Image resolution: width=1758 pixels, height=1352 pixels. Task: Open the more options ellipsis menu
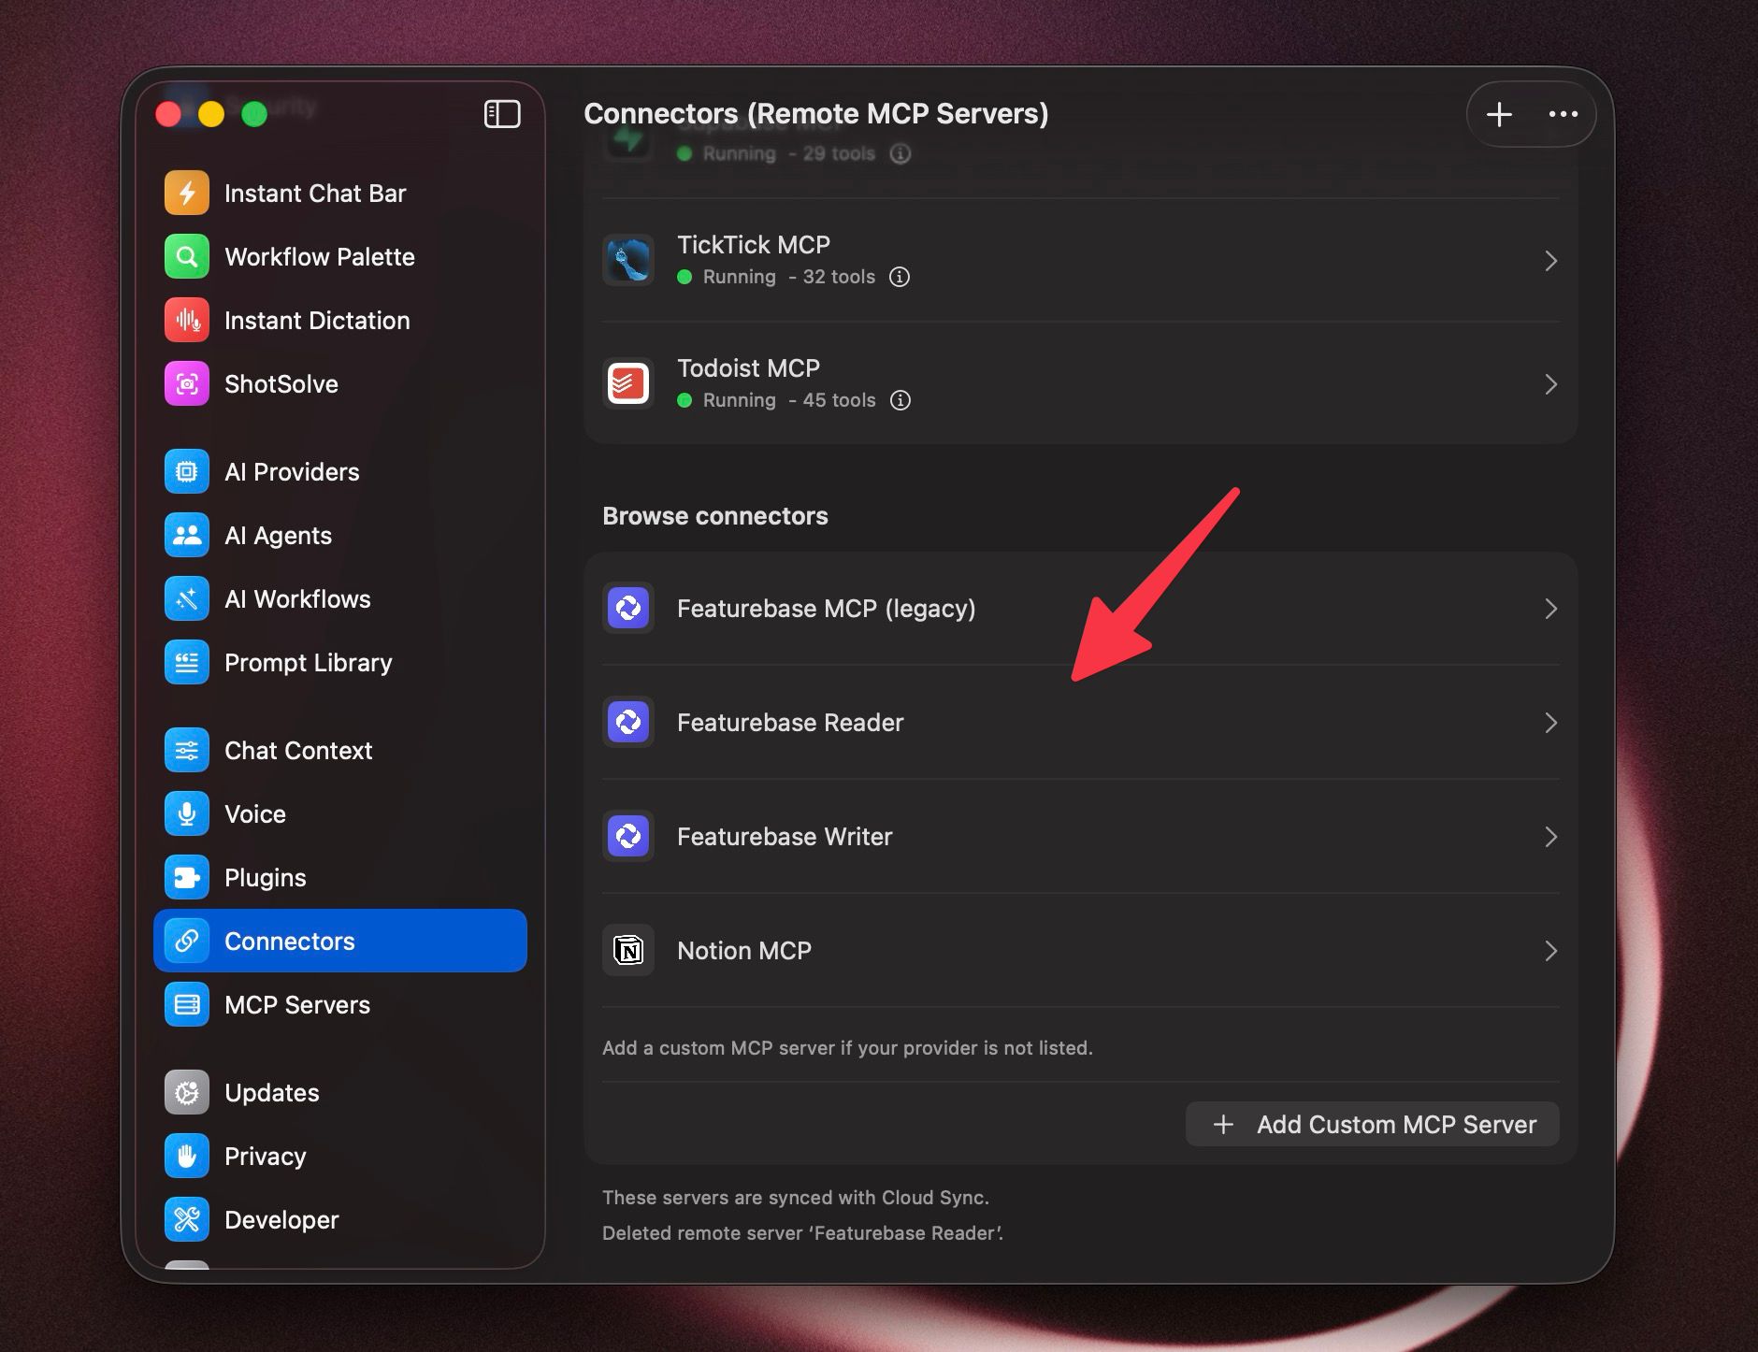1563,114
